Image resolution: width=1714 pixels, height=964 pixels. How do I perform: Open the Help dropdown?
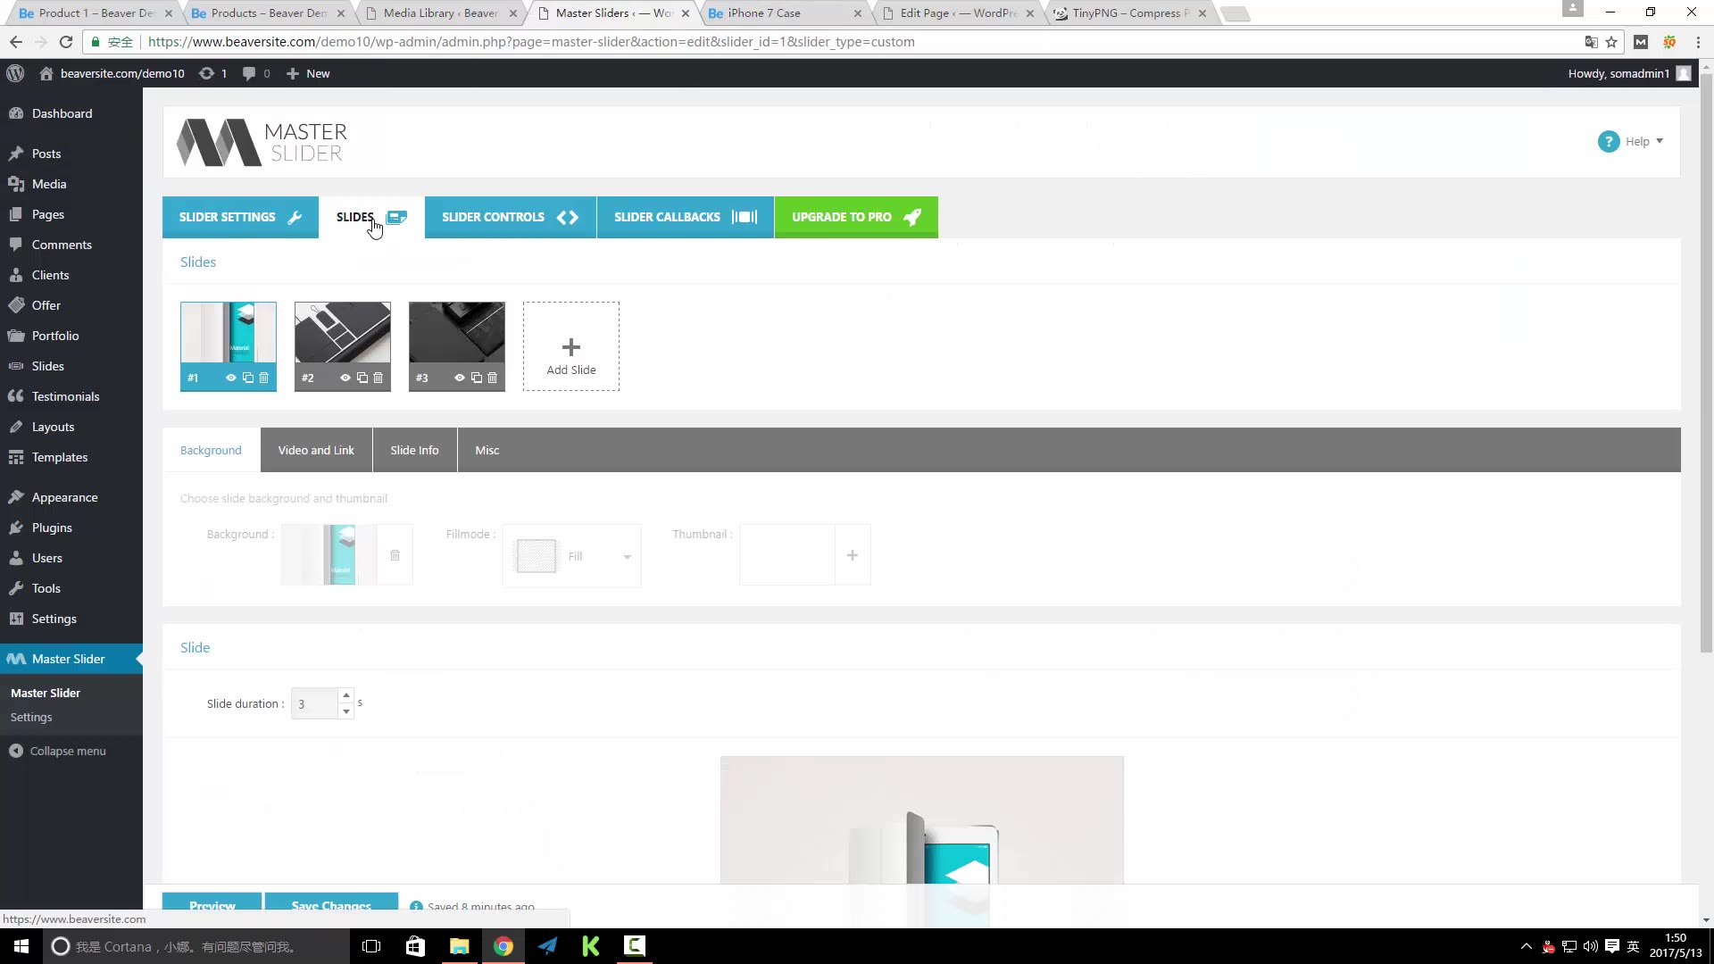[1643, 141]
